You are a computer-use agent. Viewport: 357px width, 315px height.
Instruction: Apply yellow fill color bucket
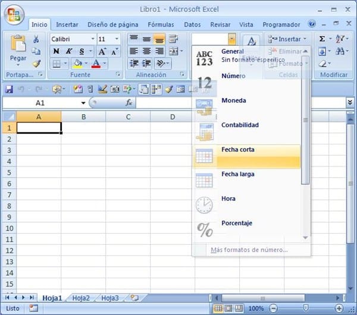click(x=78, y=64)
